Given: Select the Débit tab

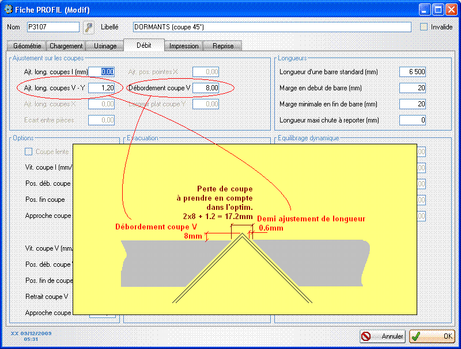Looking at the screenshot, I should coord(143,45).
